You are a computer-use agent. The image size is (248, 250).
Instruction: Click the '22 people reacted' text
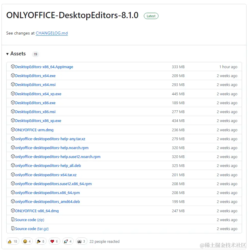coord(104,242)
